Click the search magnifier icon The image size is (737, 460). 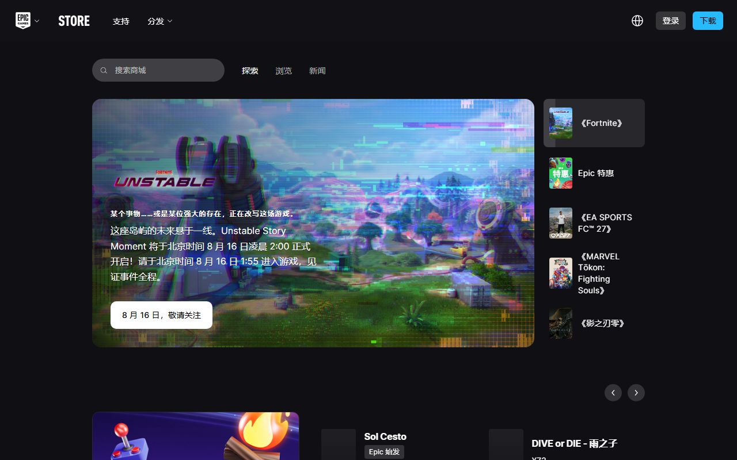(104, 70)
